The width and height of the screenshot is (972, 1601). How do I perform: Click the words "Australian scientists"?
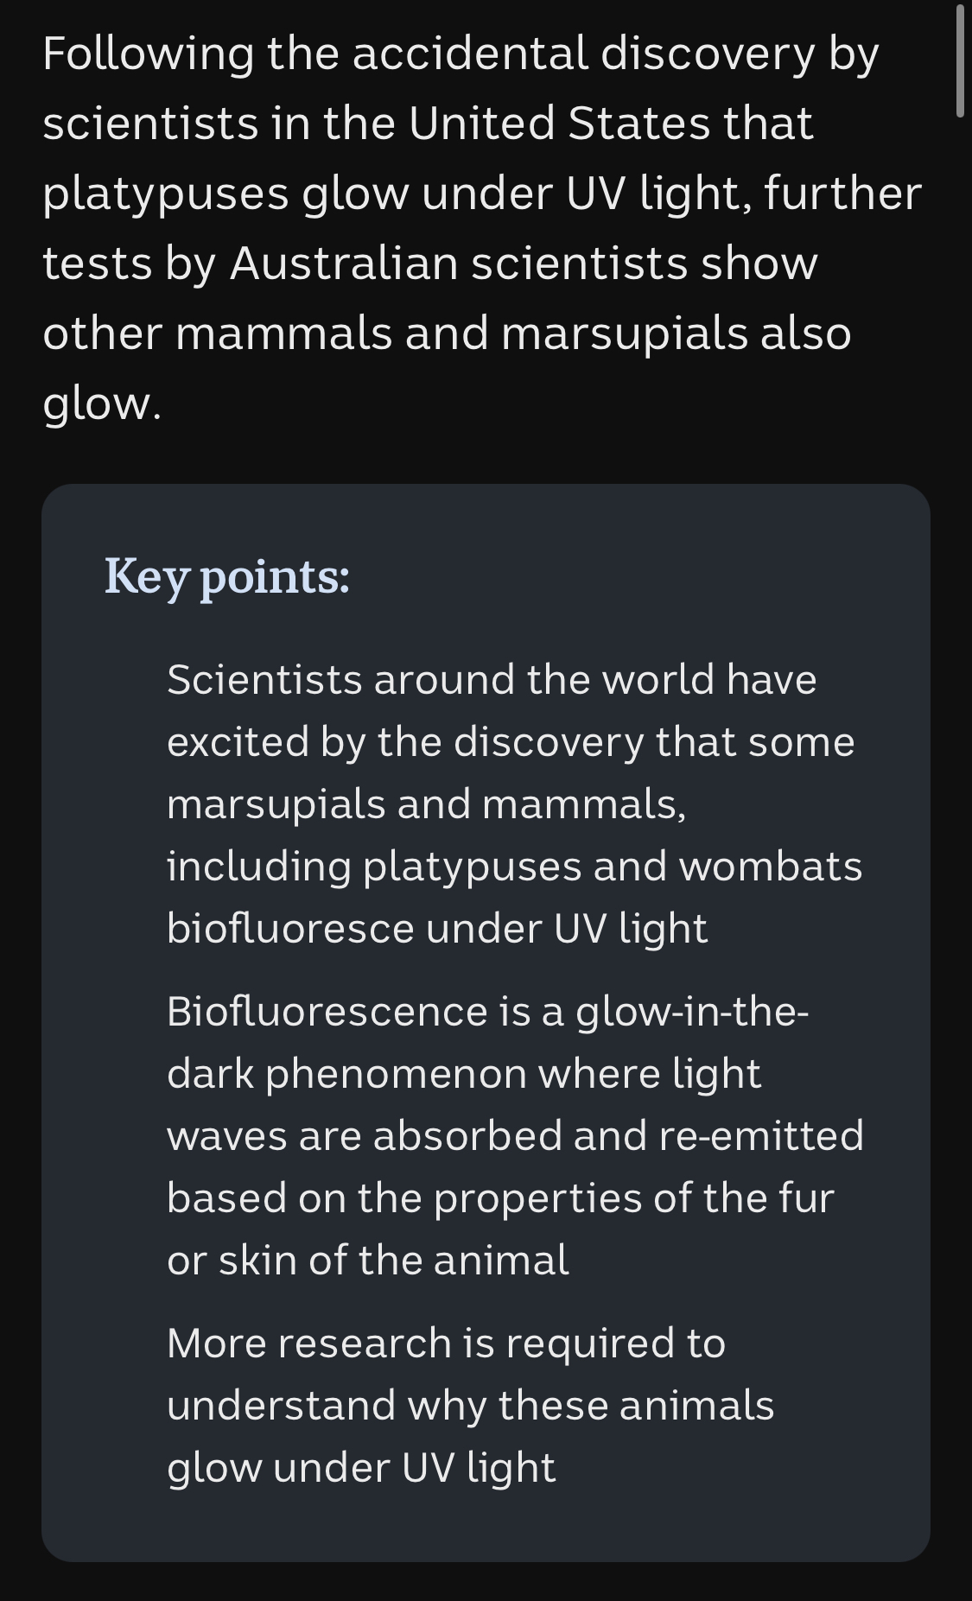click(x=458, y=264)
